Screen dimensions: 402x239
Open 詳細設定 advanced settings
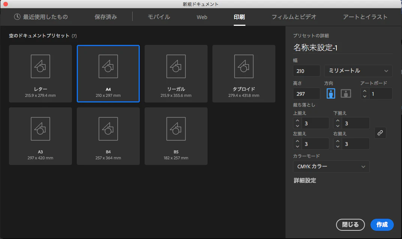(305, 181)
